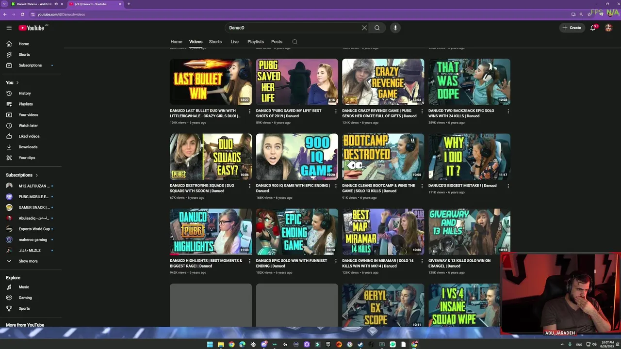Open Sports under Explore
Image resolution: width=621 pixels, height=349 pixels.
coord(32,308)
